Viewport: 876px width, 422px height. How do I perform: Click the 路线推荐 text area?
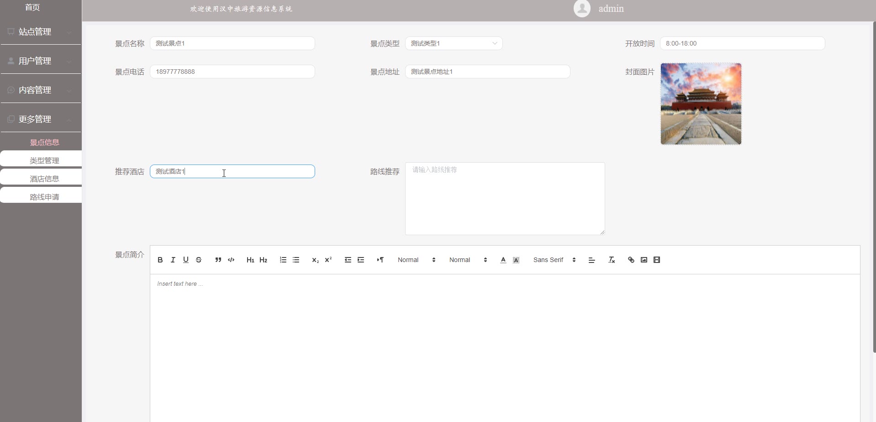coord(505,199)
